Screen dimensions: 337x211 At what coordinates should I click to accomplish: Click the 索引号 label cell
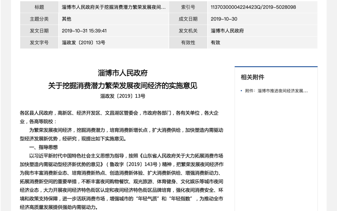point(188,7)
